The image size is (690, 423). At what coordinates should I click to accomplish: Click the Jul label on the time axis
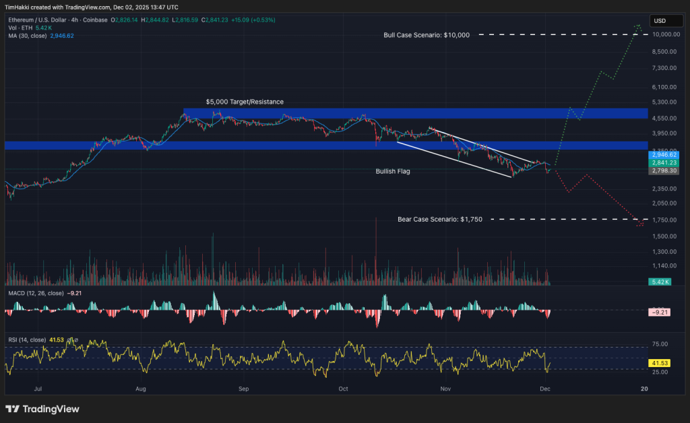coord(38,389)
